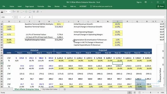Select the What-Affects-Enterprise-Value sheet tab
This screenshot has height=94, width=167.
click(x=27, y=89)
